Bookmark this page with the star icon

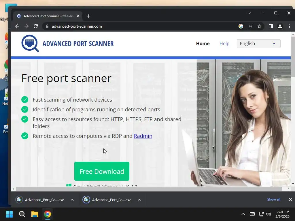click(259, 26)
